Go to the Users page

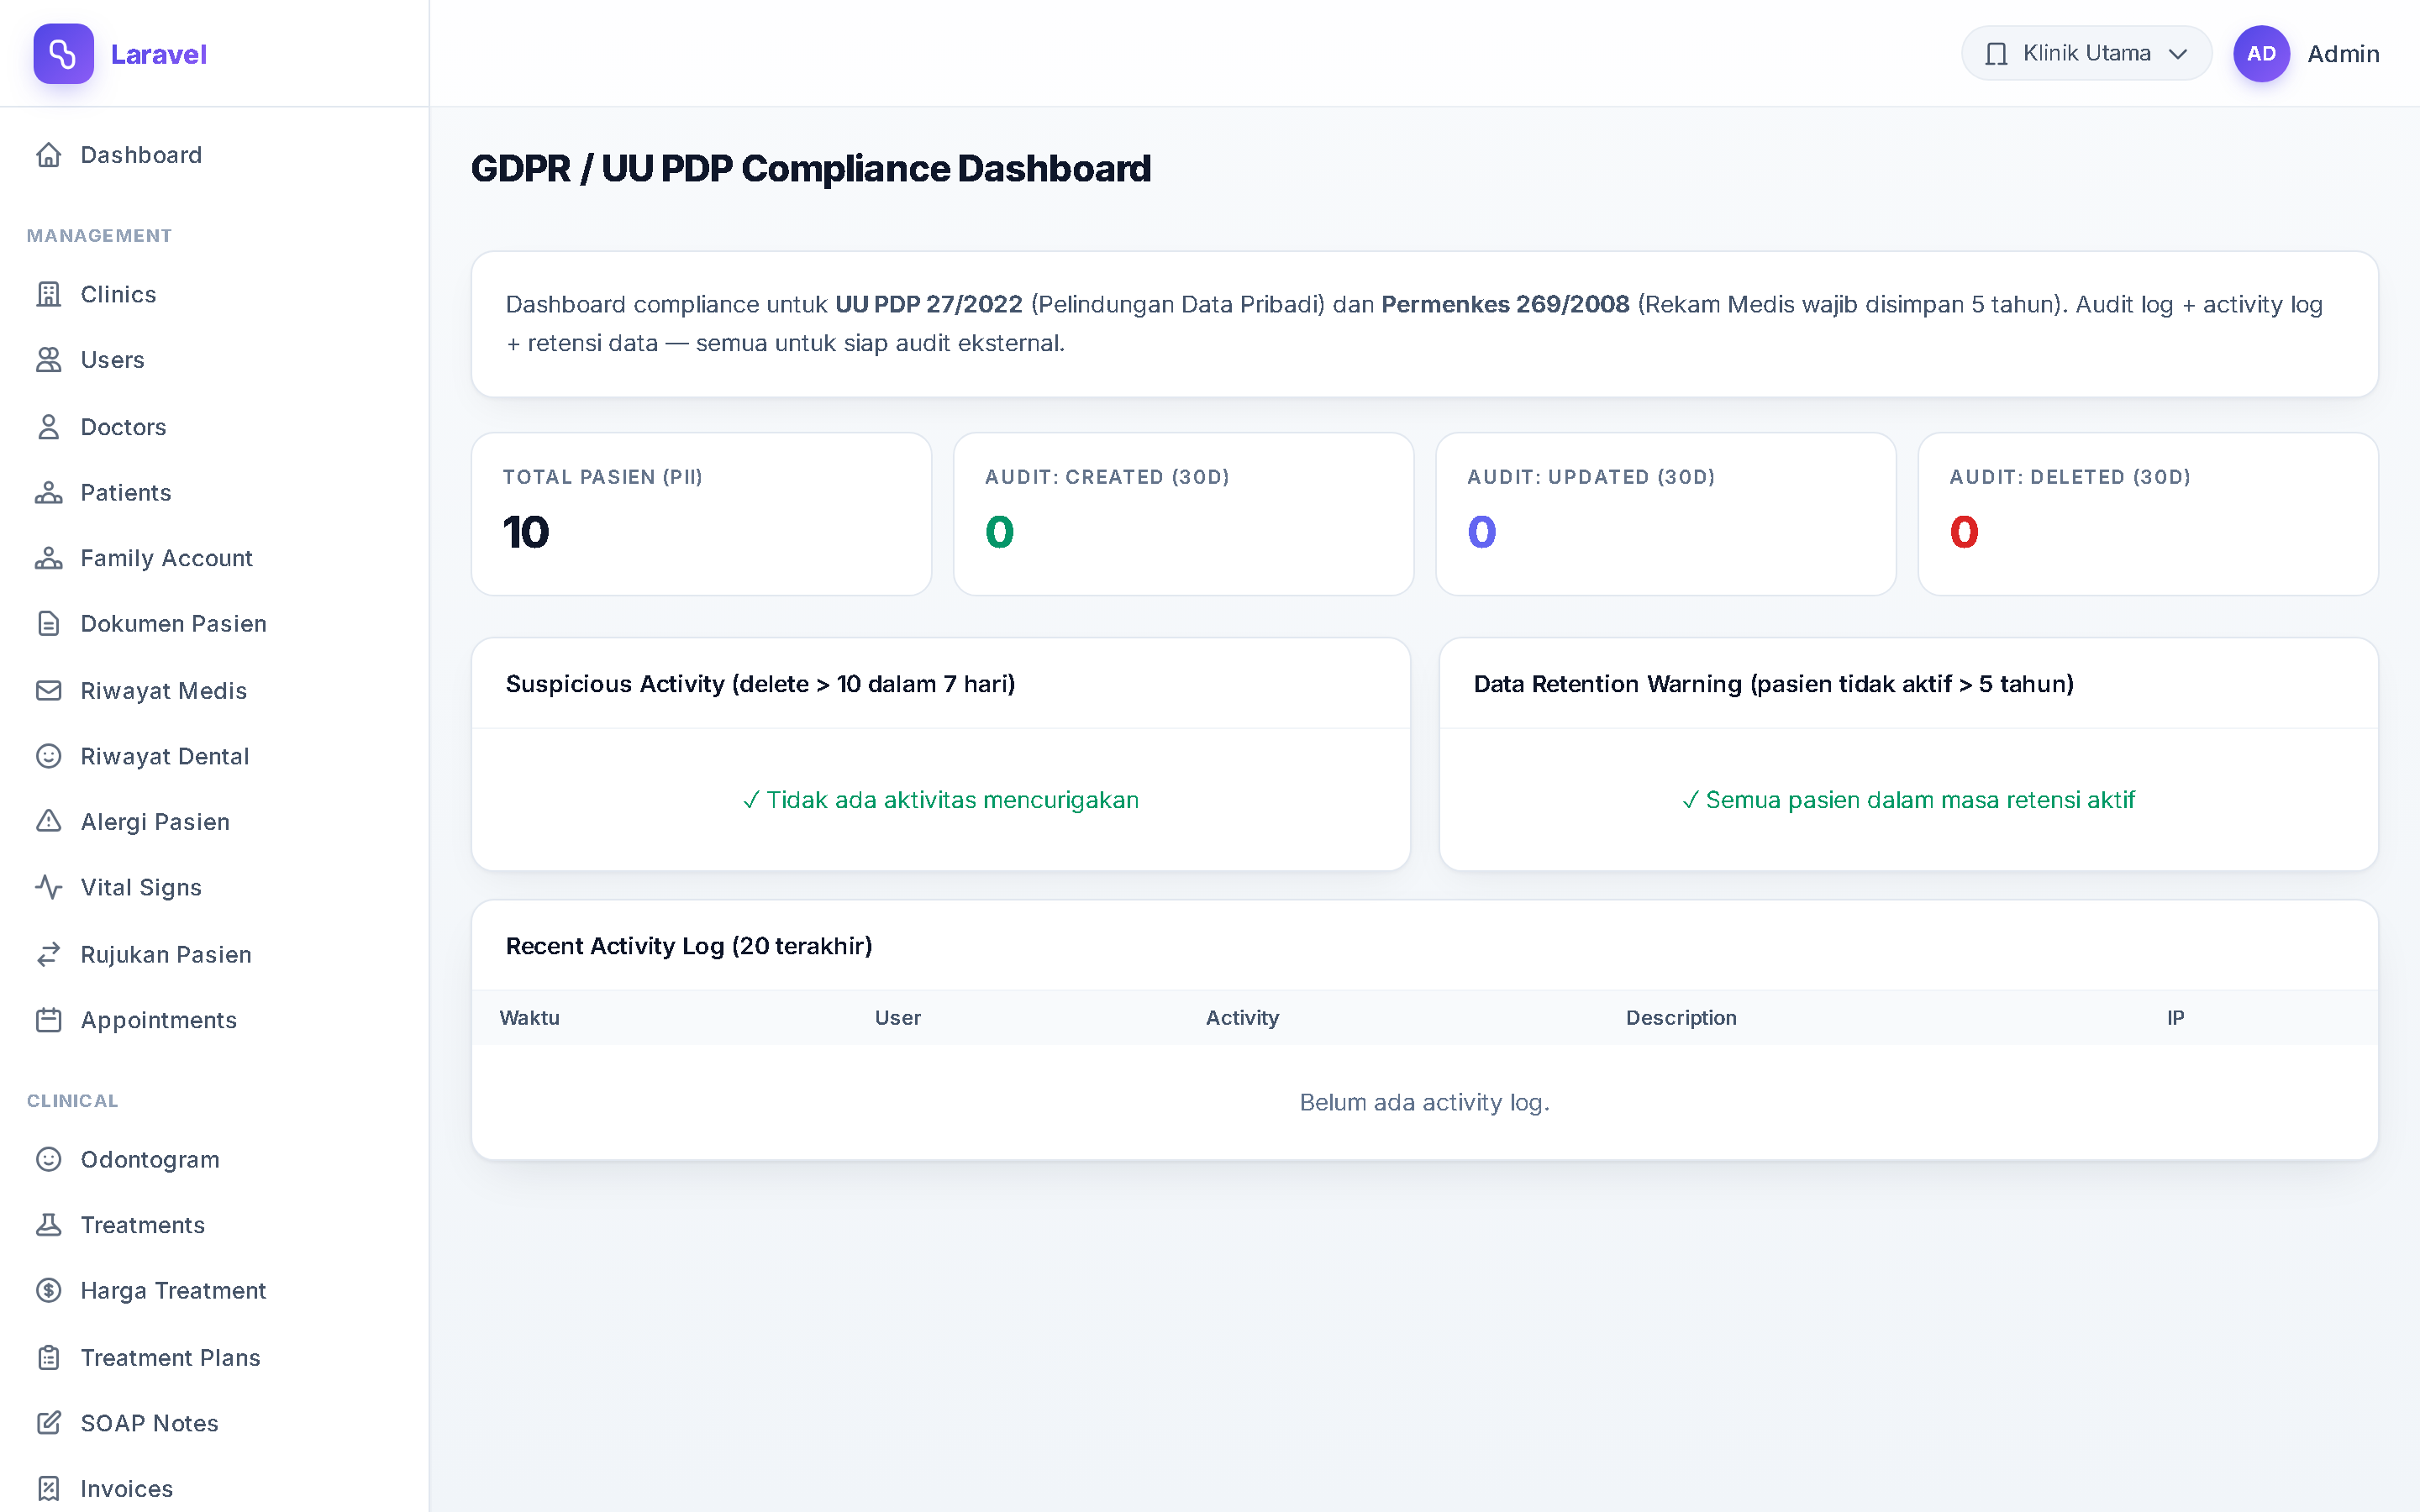click(214, 360)
